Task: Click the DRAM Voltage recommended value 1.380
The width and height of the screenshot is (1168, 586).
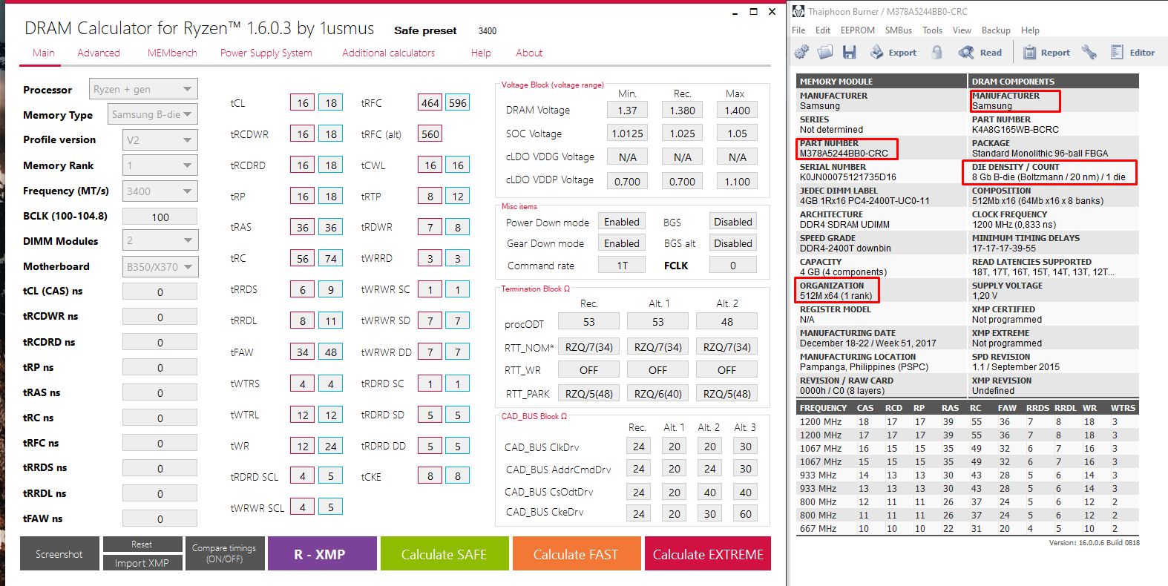Action: coord(683,110)
